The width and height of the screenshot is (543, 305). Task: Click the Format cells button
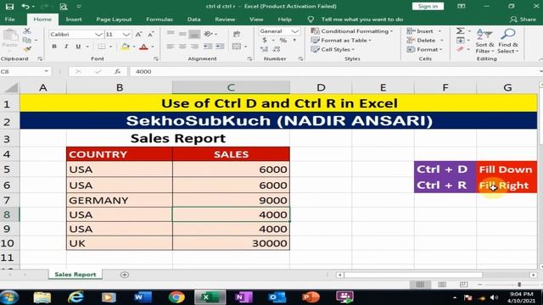[425, 49]
